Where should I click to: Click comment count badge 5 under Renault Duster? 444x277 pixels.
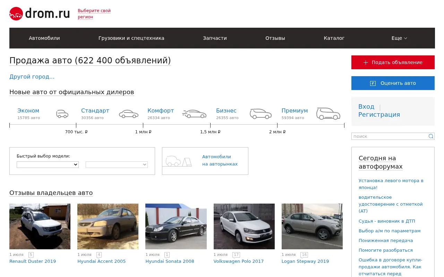point(31,255)
